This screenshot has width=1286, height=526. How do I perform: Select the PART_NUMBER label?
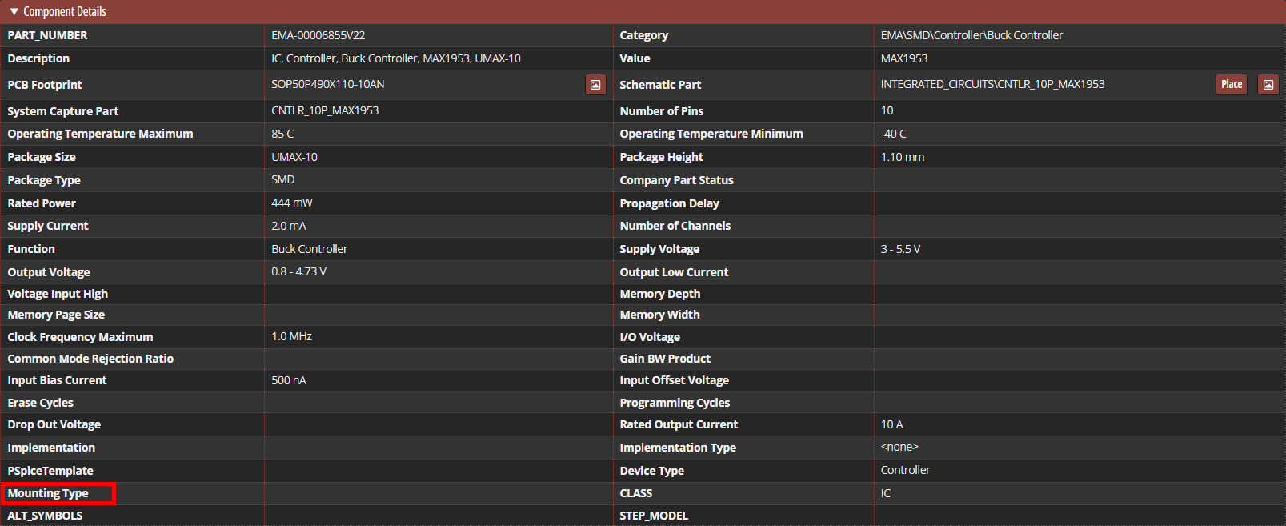coord(47,35)
